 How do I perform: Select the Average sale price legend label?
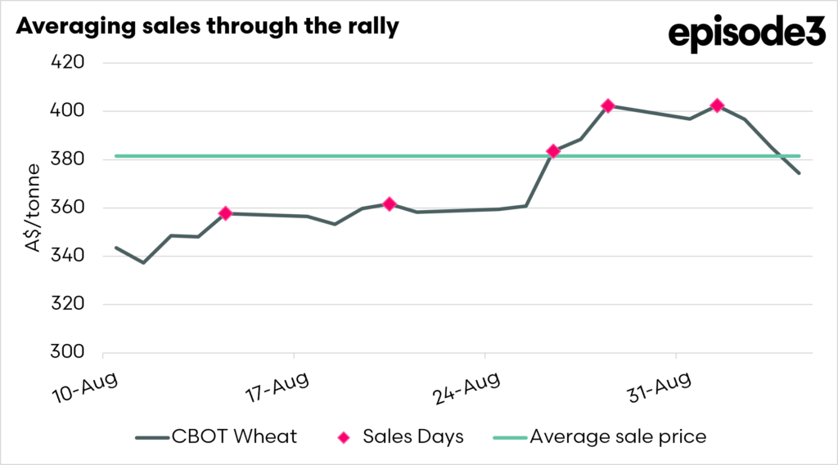click(x=618, y=436)
